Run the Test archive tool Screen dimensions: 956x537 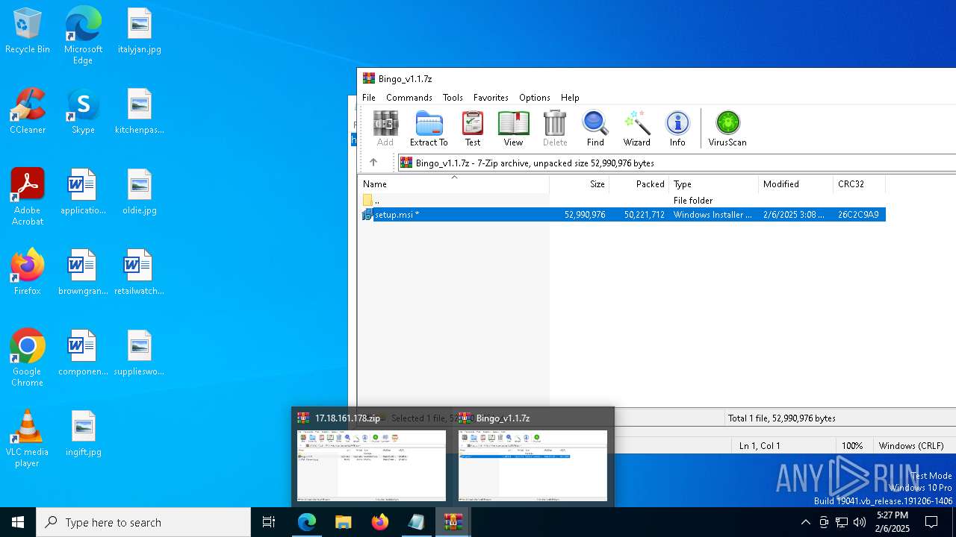click(473, 128)
